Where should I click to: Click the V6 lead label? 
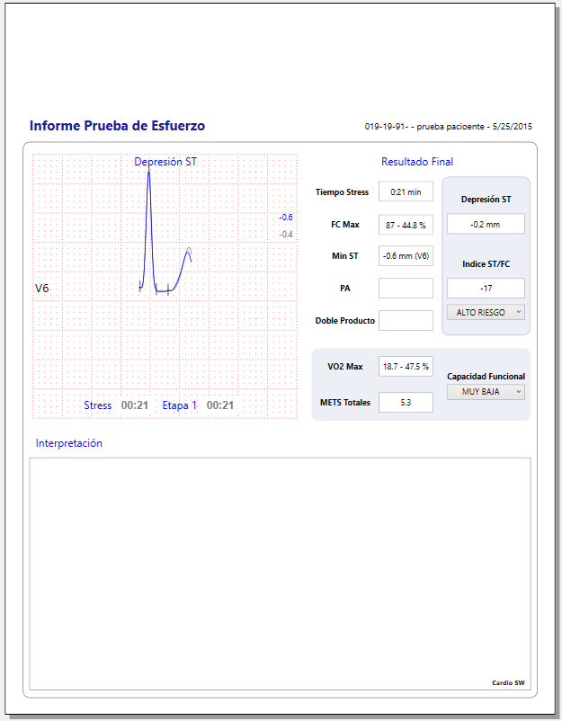42,289
